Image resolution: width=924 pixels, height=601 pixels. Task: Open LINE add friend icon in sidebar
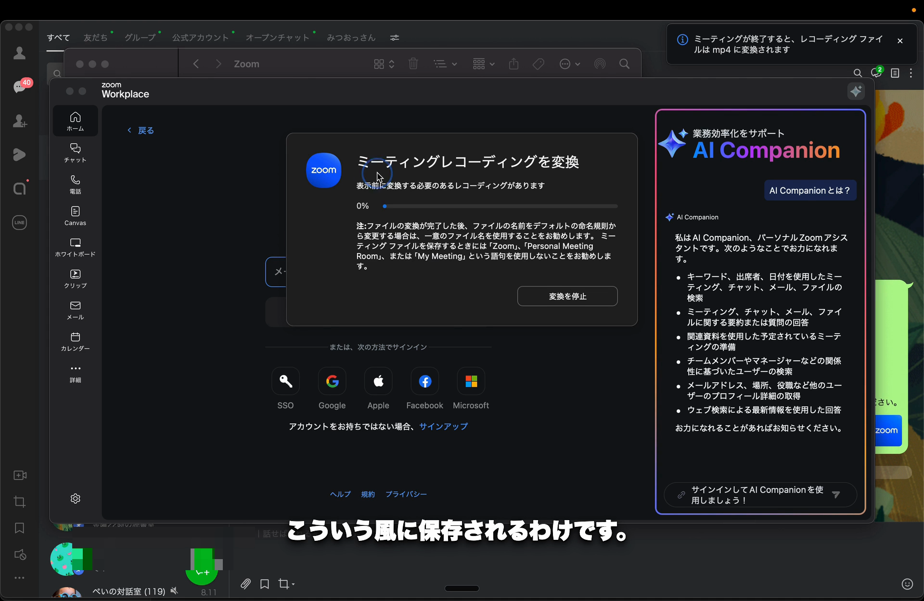pyautogui.click(x=19, y=121)
